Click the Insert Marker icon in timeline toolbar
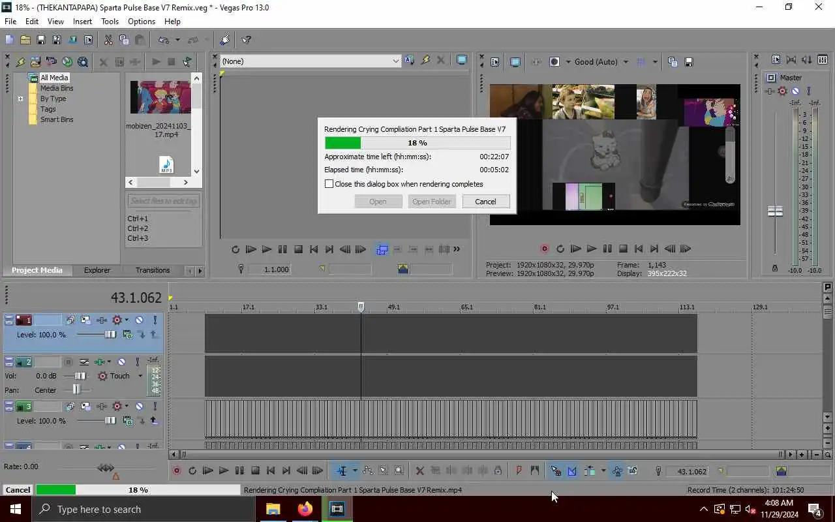This screenshot has width=835, height=522. coord(519,470)
